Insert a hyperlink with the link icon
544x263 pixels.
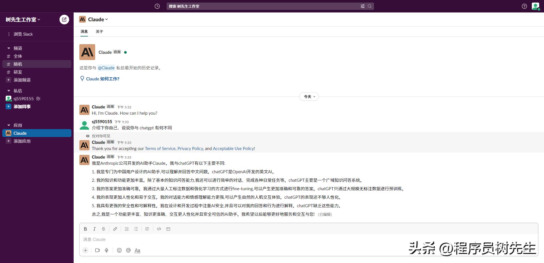point(115,229)
